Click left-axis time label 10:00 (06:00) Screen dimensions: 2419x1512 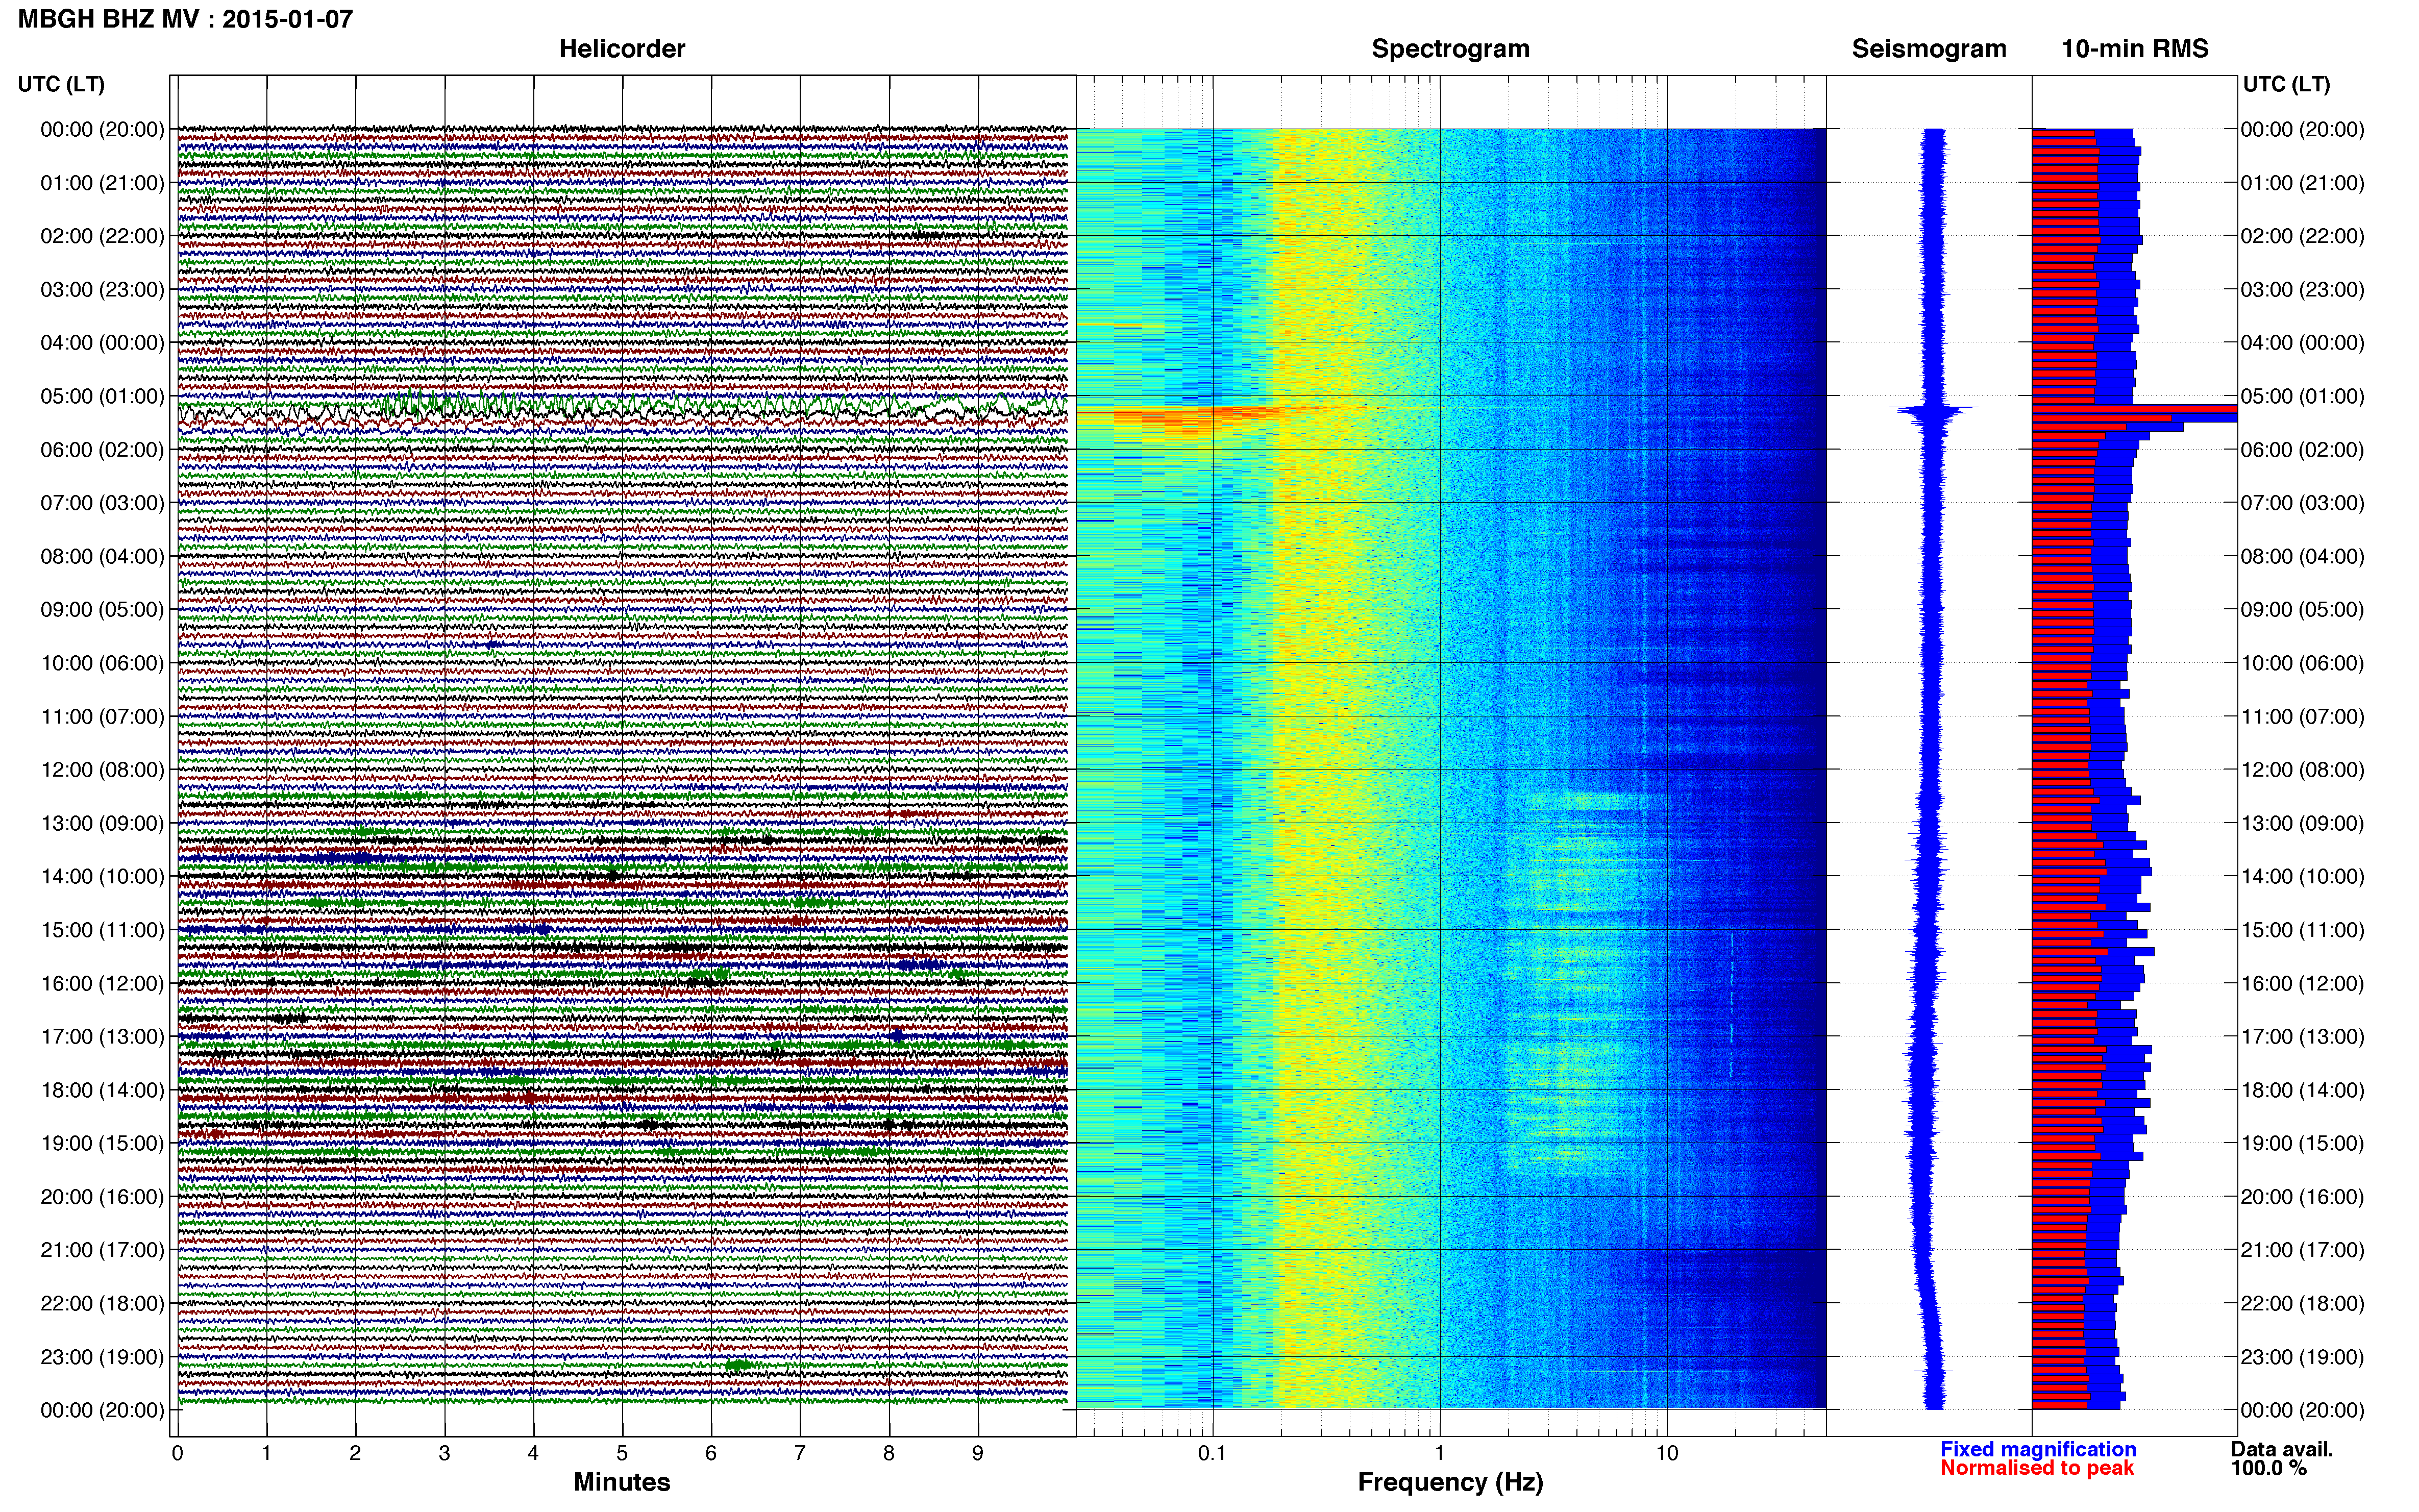click(102, 663)
